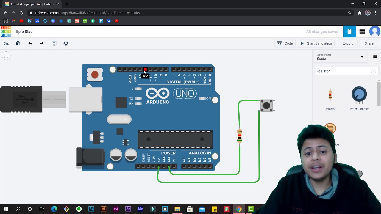
Task: Open Microsoft Edge from taskbar
Action: pos(54,209)
